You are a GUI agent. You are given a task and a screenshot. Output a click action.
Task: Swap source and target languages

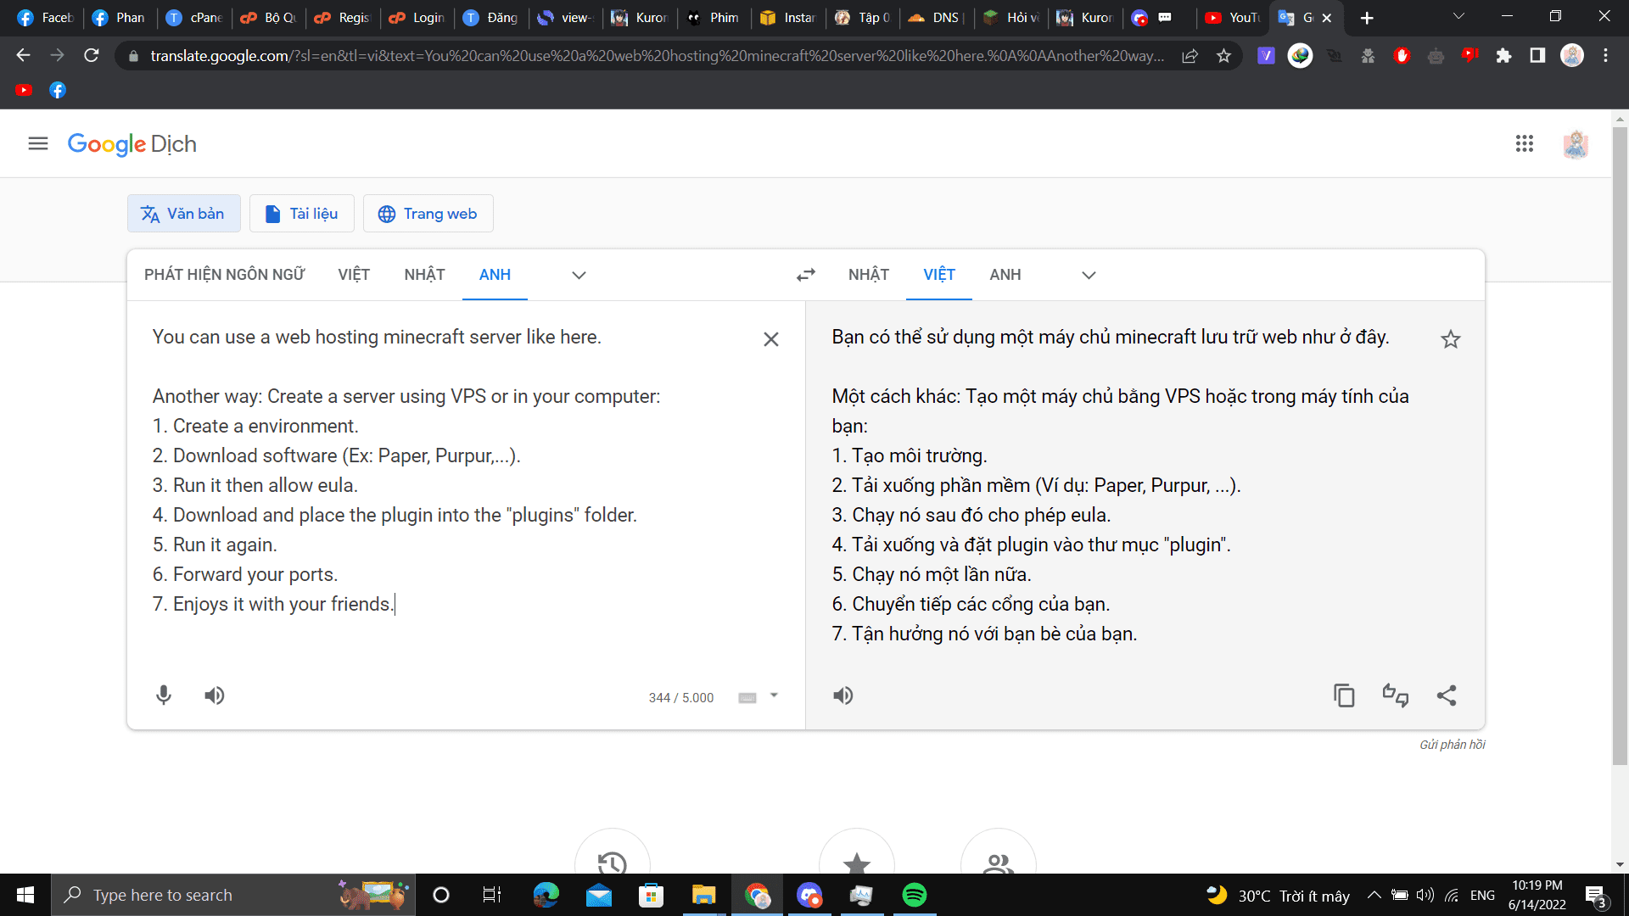tap(805, 275)
